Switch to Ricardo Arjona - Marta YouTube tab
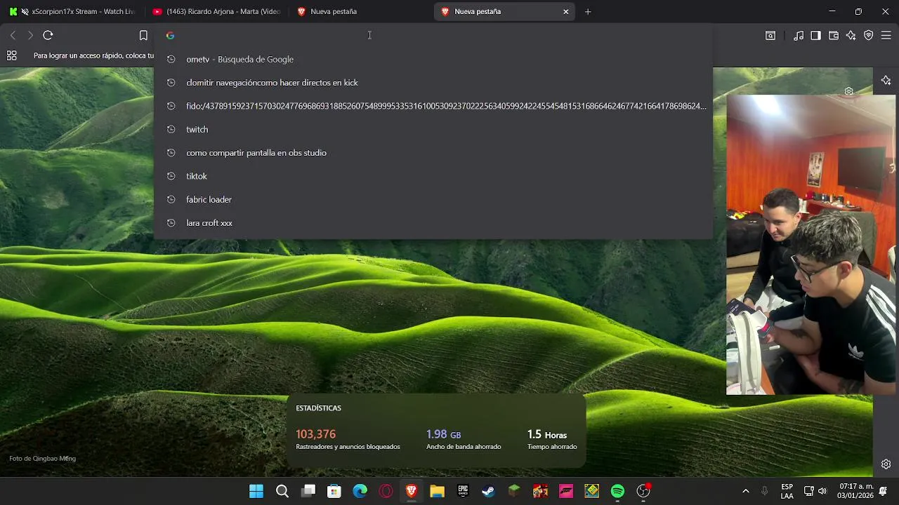 click(216, 11)
